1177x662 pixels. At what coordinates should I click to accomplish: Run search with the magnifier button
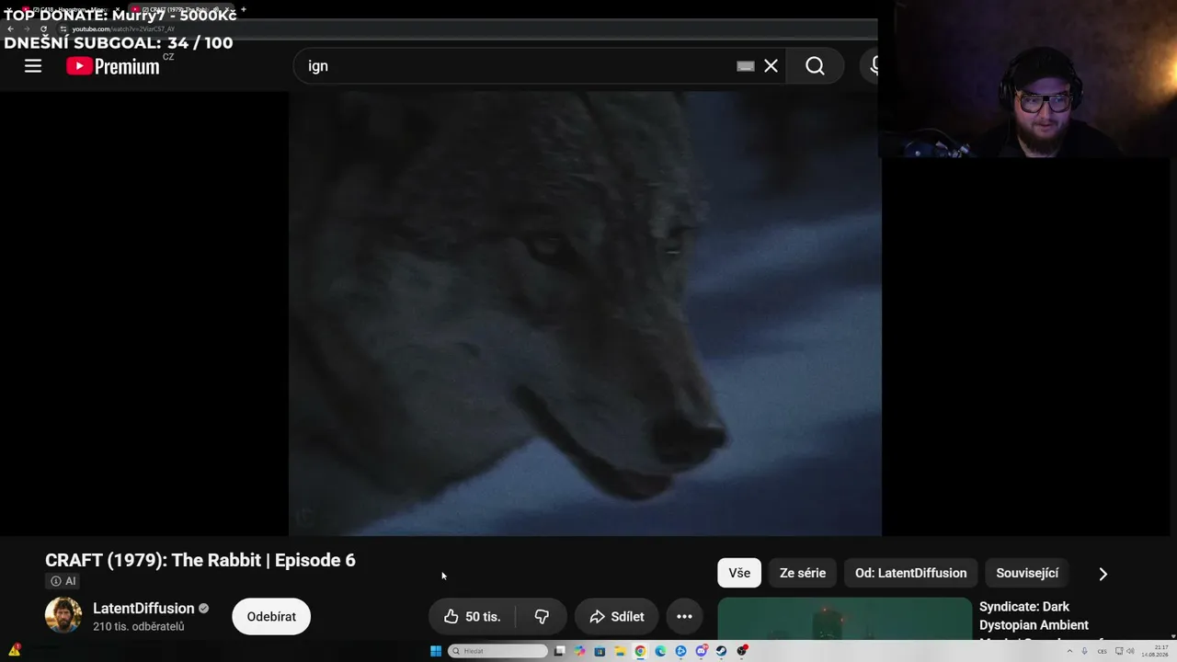click(815, 66)
